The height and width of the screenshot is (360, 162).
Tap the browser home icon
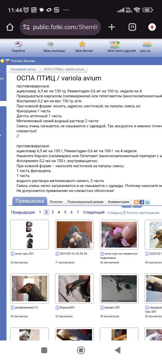[10, 27]
